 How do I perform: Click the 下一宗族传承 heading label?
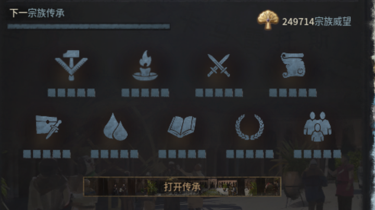click(x=37, y=13)
